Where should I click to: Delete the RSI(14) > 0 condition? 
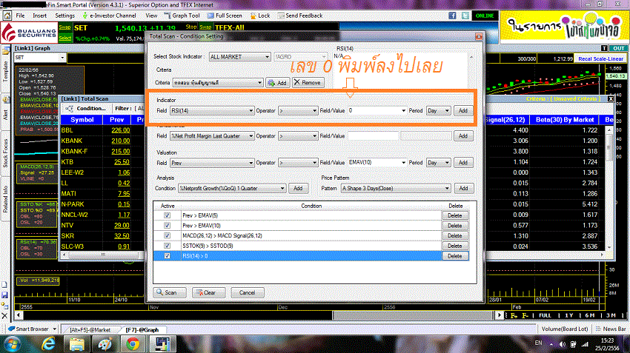pos(455,256)
